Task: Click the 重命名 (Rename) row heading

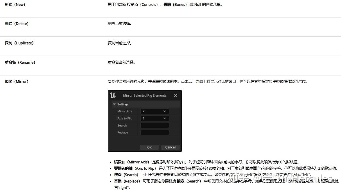Action: click(20, 63)
